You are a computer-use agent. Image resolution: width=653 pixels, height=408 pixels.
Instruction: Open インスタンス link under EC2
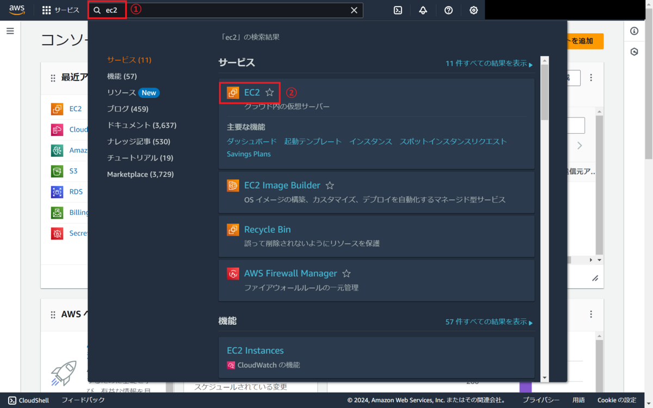tap(371, 141)
